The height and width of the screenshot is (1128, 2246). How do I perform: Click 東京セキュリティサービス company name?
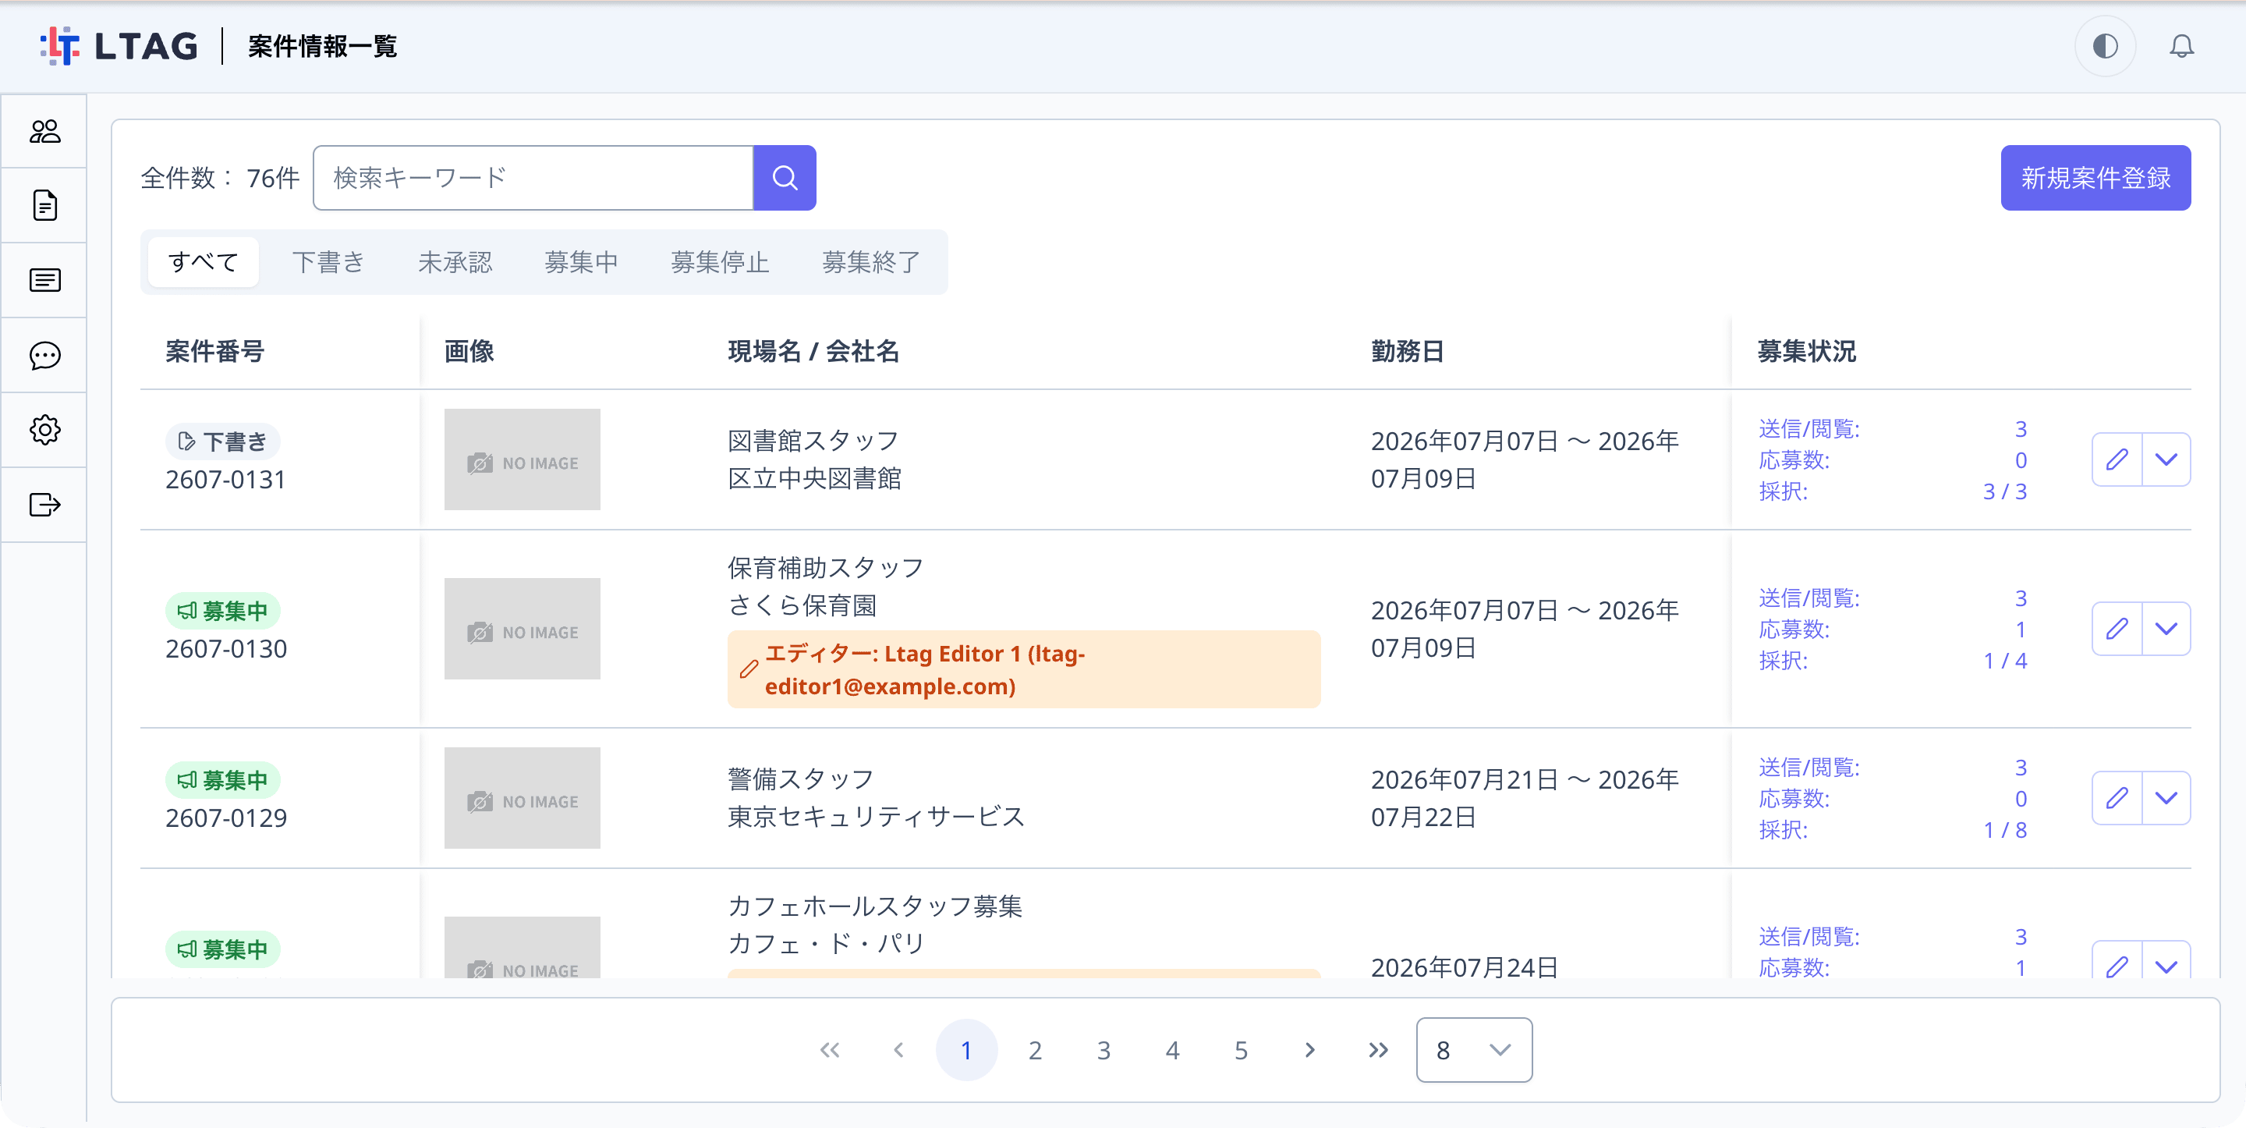[x=877, y=816]
